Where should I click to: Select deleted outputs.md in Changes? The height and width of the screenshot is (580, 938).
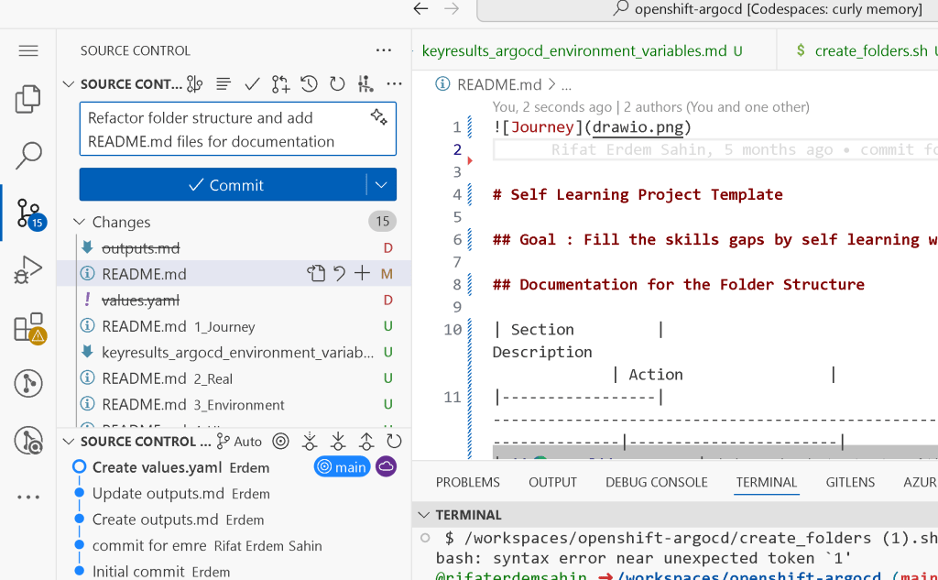click(234, 247)
